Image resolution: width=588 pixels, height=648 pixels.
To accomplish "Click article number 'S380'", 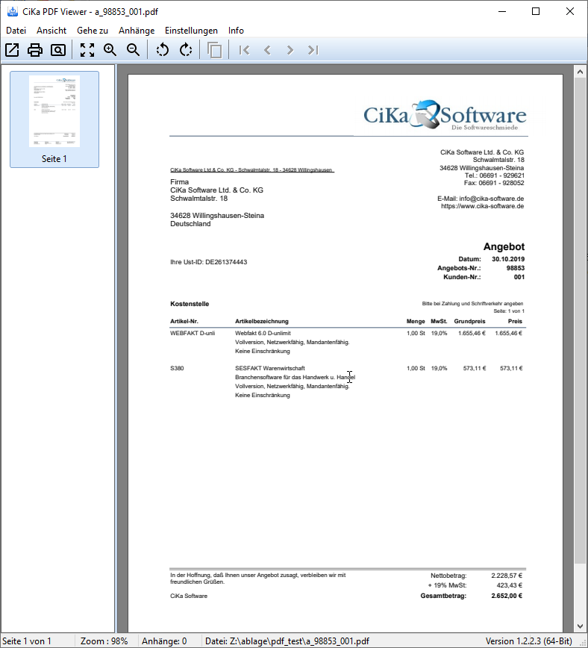I will coord(177,368).
